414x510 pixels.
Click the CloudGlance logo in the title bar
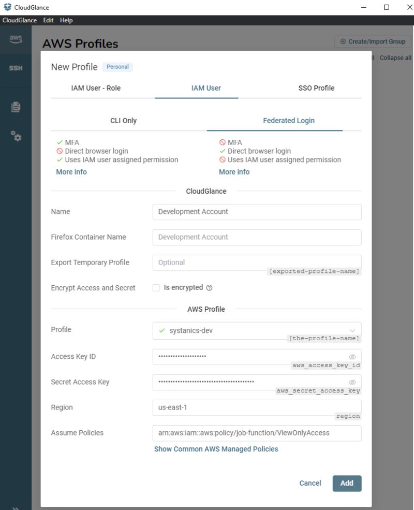(x=7, y=7)
